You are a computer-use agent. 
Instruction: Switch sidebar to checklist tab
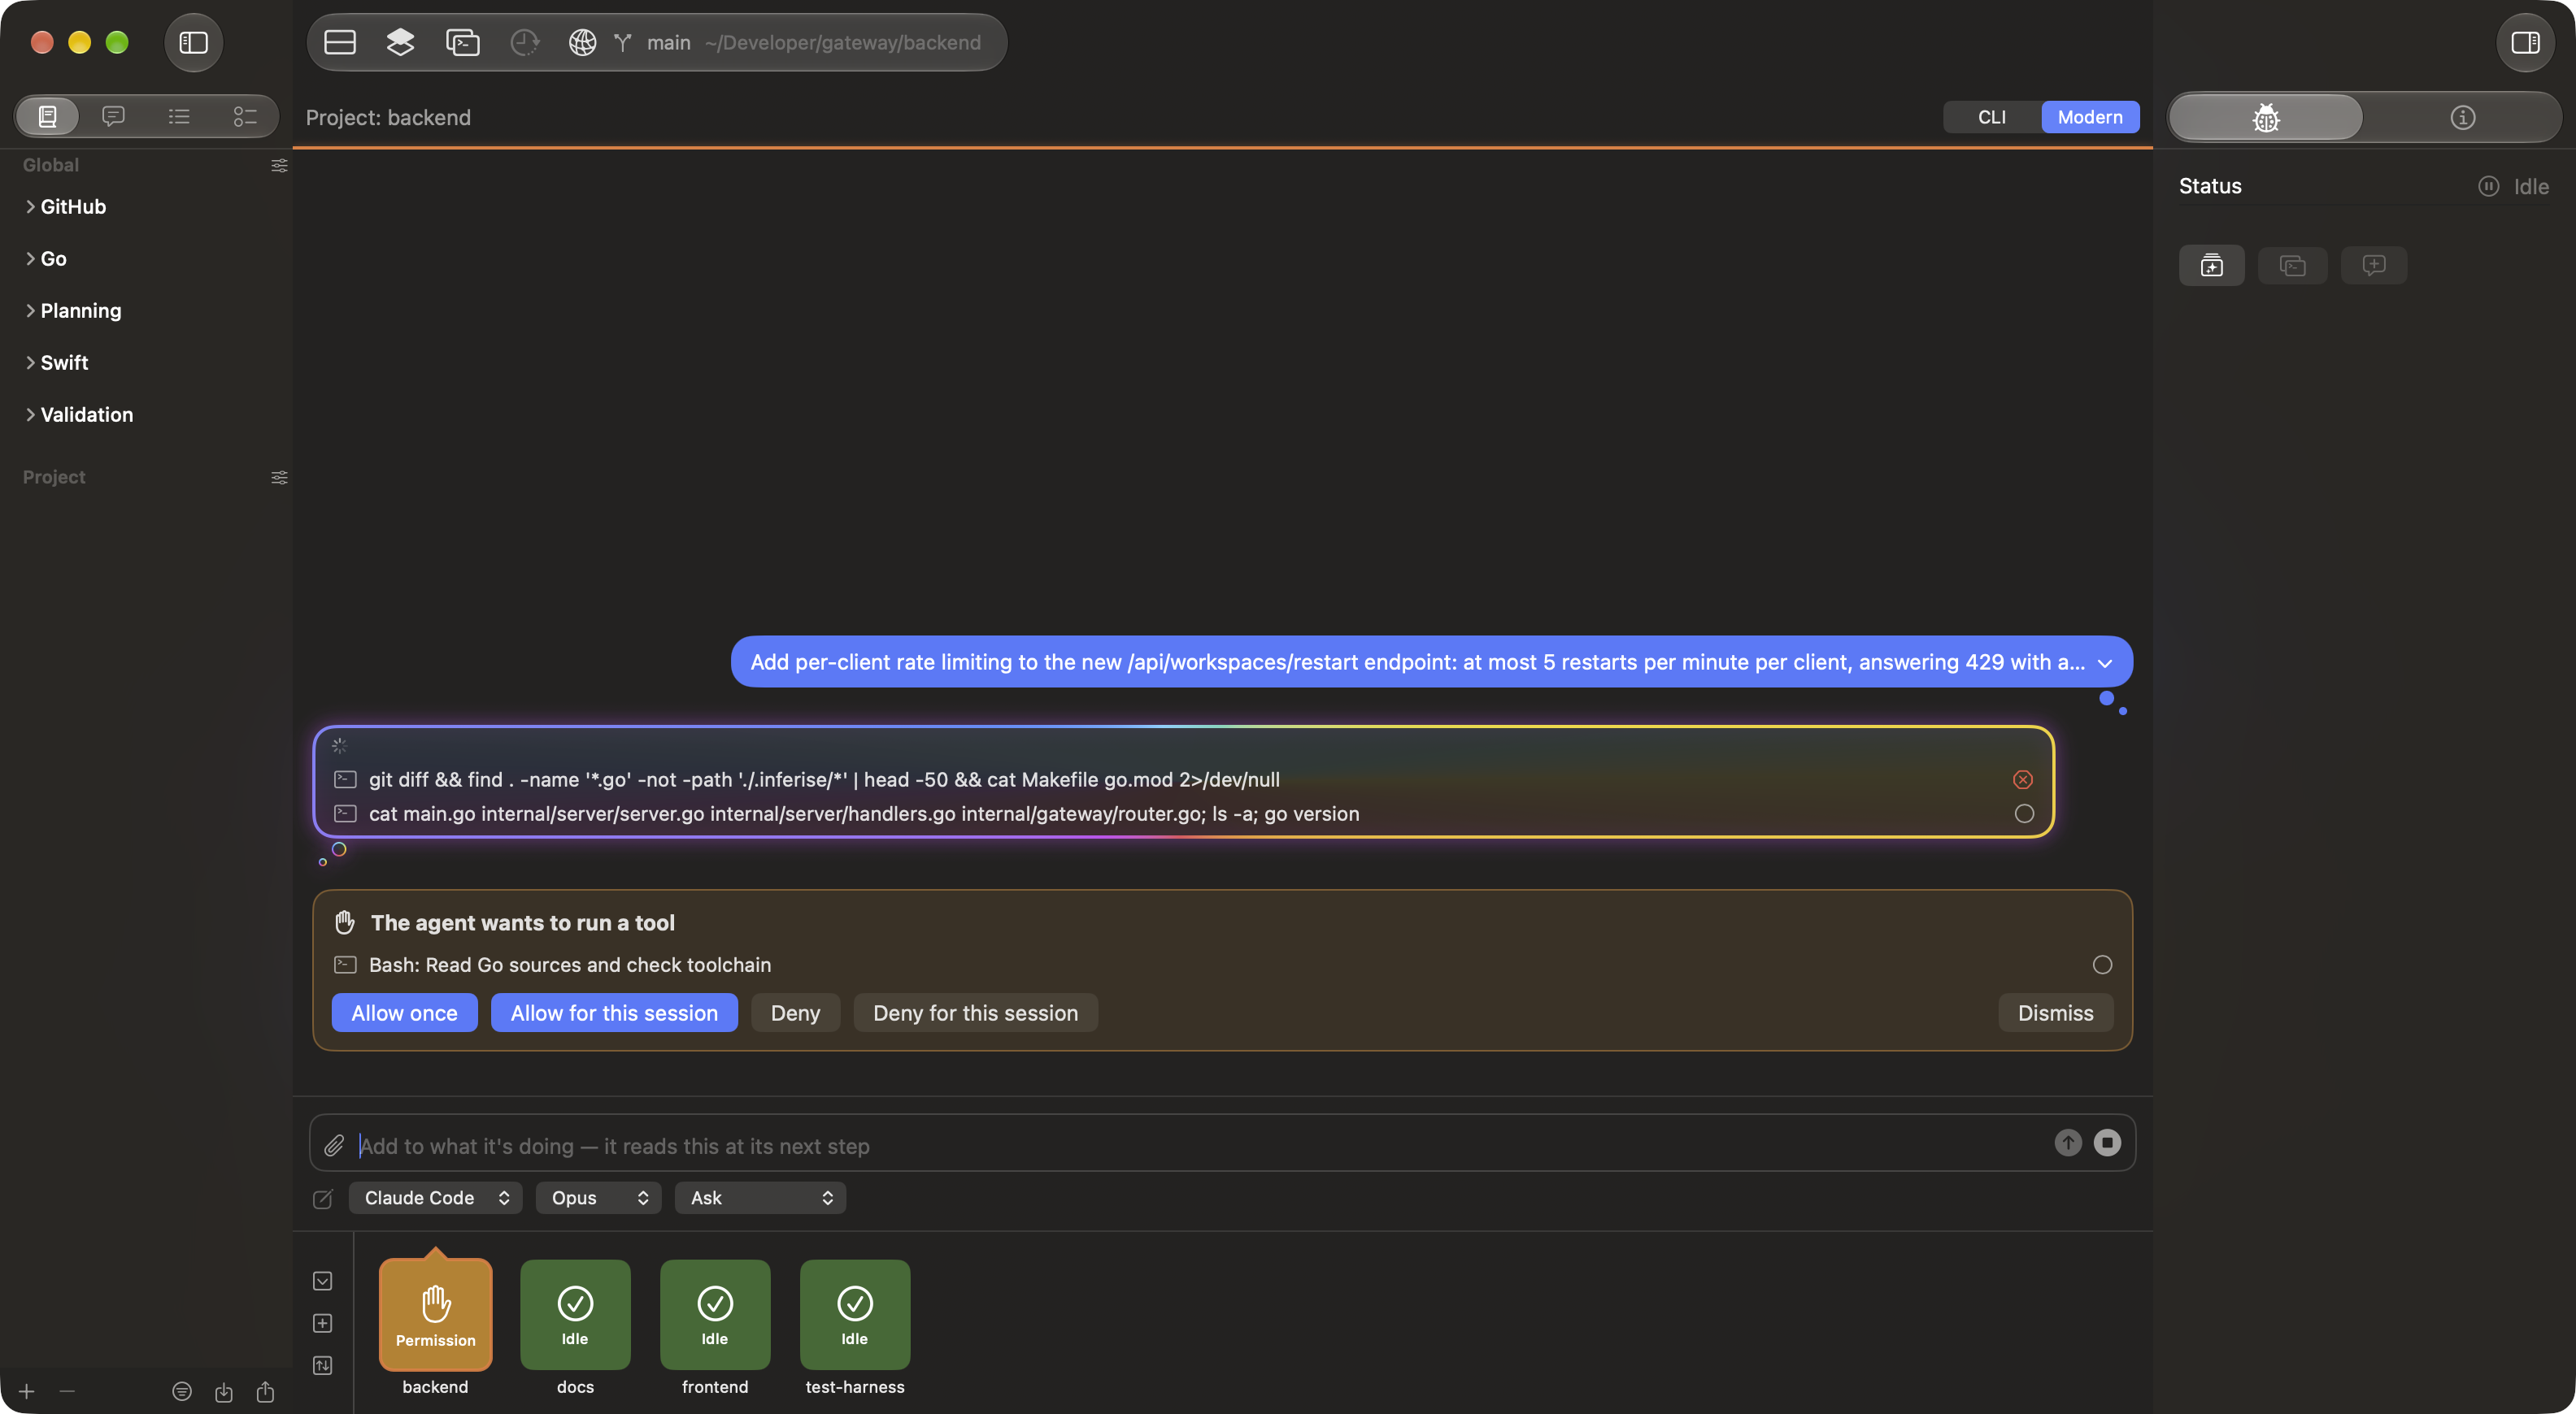pos(245,117)
